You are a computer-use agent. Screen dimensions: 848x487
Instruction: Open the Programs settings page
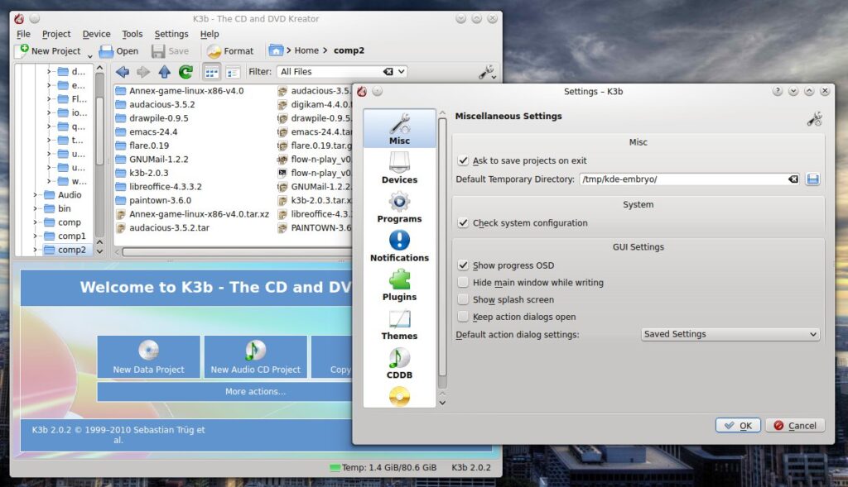point(400,207)
